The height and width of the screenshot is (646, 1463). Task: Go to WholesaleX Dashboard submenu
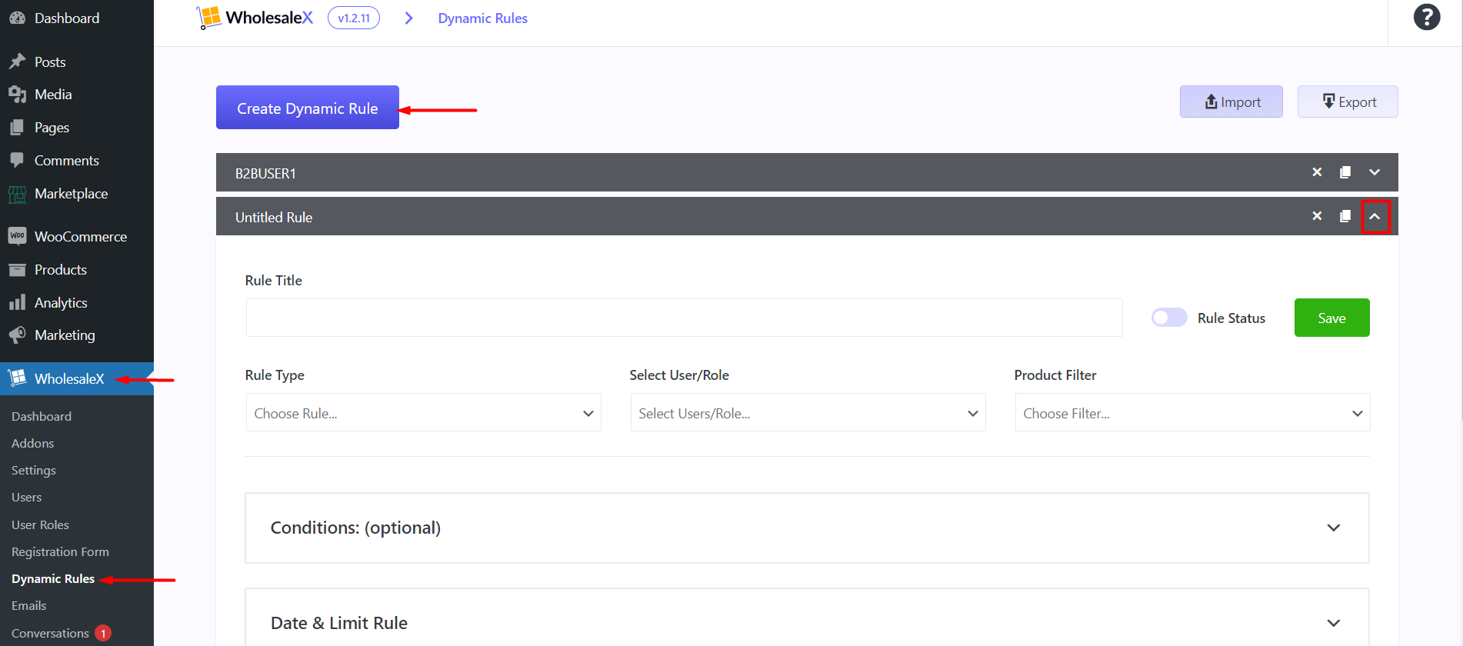coord(42,416)
